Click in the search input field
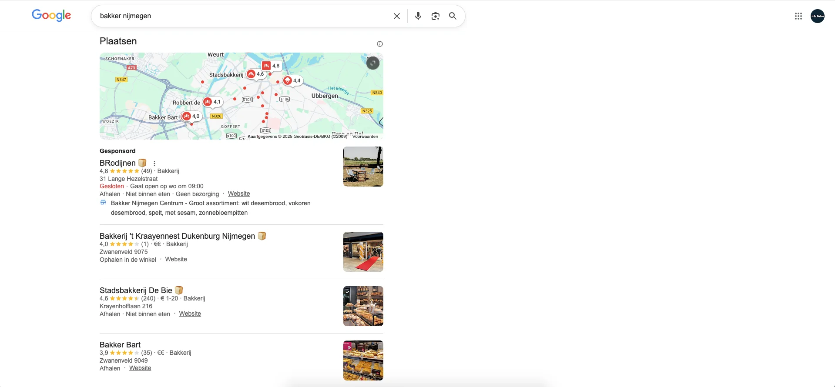 [x=239, y=16]
